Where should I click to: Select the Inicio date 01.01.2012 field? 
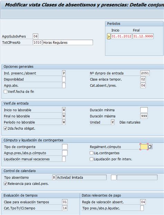click(x=121, y=36)
